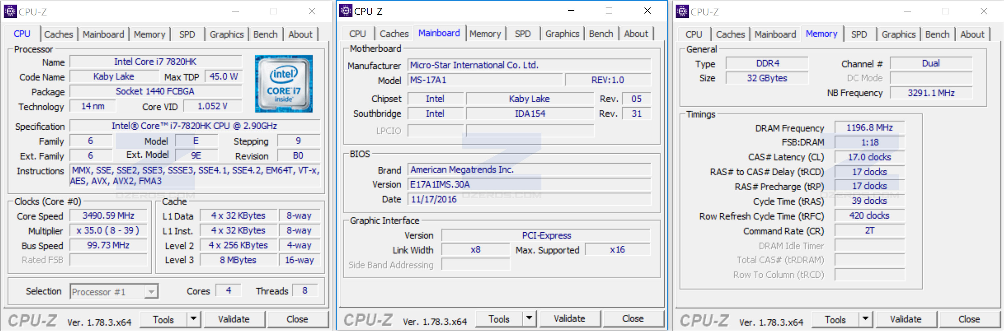1004x331 pixels.
Task: Minimize the middle CPU-Z window
Action: (x=571, y=11)
